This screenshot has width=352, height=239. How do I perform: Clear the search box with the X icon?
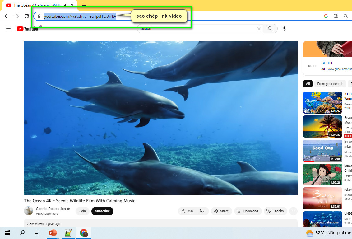tap(259, 29)
